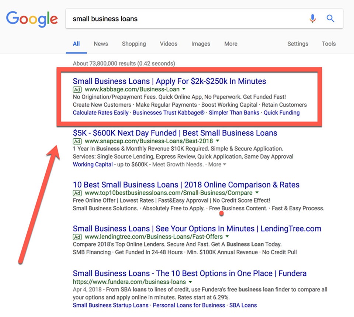This screenshot has width=354, height=317.
Task: Open SBA Loans sitelink
Action: (243, 305)
